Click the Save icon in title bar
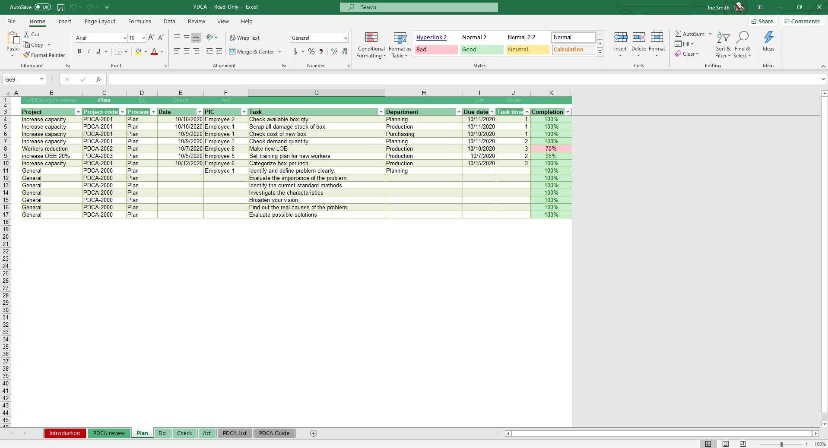Screen dimensions: 828x448 (61, 7)
